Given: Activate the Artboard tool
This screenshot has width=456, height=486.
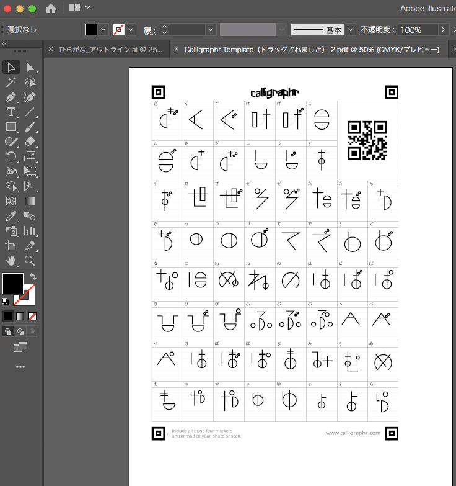Looking at the screenshot, I should click(11, 246).
